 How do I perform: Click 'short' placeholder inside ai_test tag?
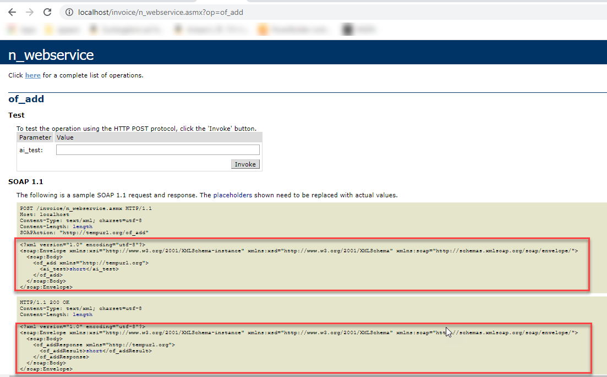tap(76, 269)
